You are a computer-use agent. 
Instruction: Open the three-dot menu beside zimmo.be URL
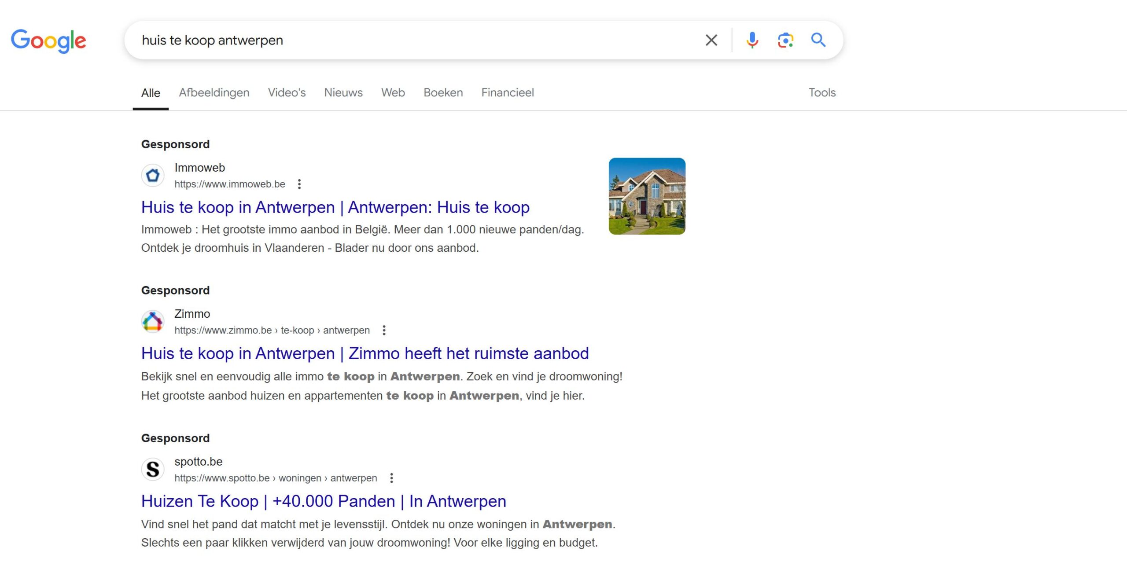[384, 330]
